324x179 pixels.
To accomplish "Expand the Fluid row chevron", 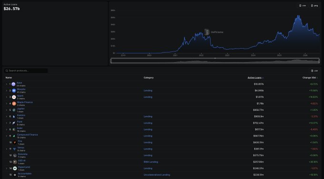I will (x=6, y=123).
